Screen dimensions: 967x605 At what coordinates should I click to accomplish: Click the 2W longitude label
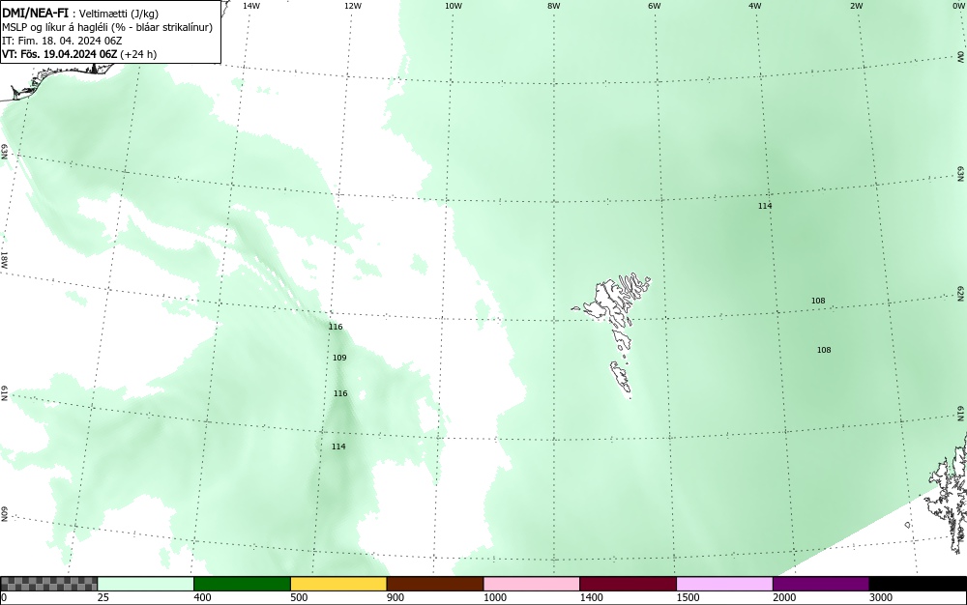856,6
